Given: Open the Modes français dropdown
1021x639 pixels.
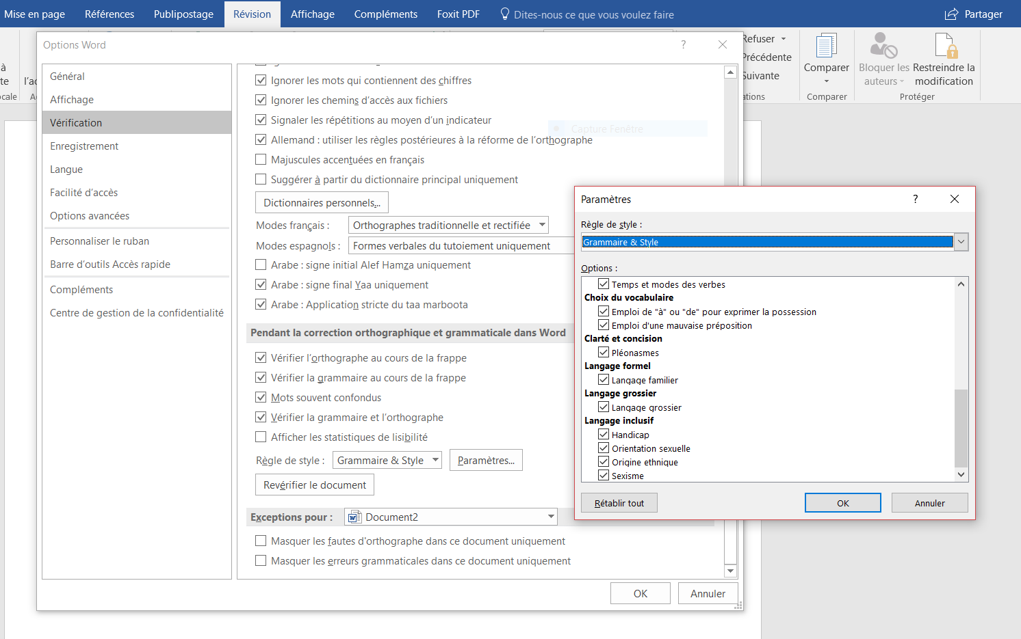Looking at the screenshot, I should [x=448, y=225].
